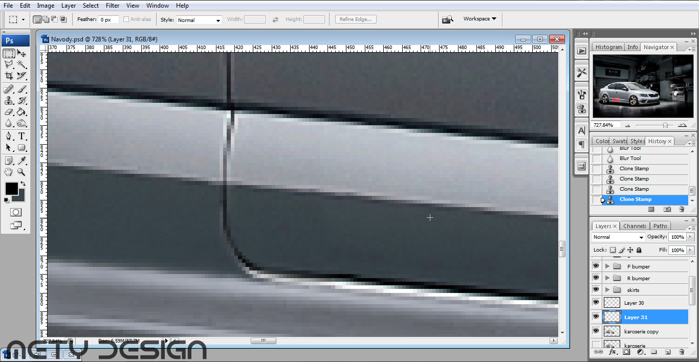The width and height of the screenshot is (699, 362).
Task: Select the Brush tool
Action: pyautogui.click(x=21, y=89)
